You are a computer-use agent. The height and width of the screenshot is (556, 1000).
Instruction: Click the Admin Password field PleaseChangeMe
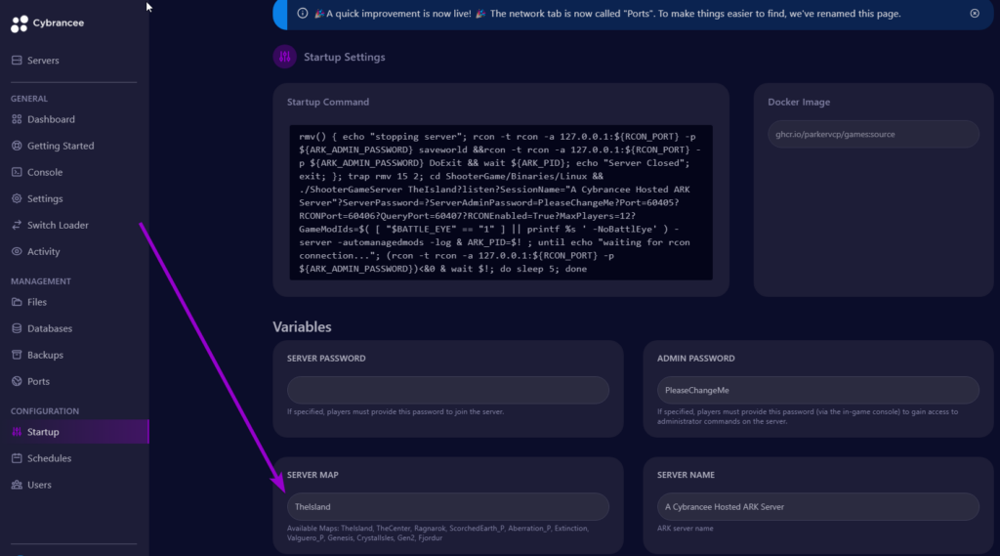point(817,390)
